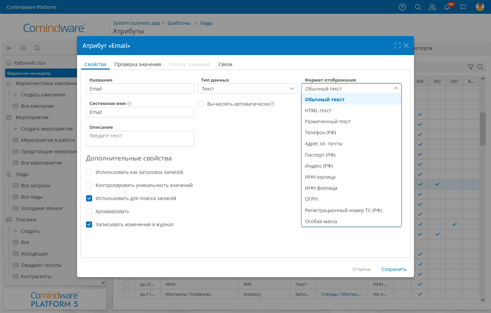Image resolution: width=491 pixels, height=313 pixels.
Task: Collapse the left navigation panel
Action: click(x=9, y=48)
